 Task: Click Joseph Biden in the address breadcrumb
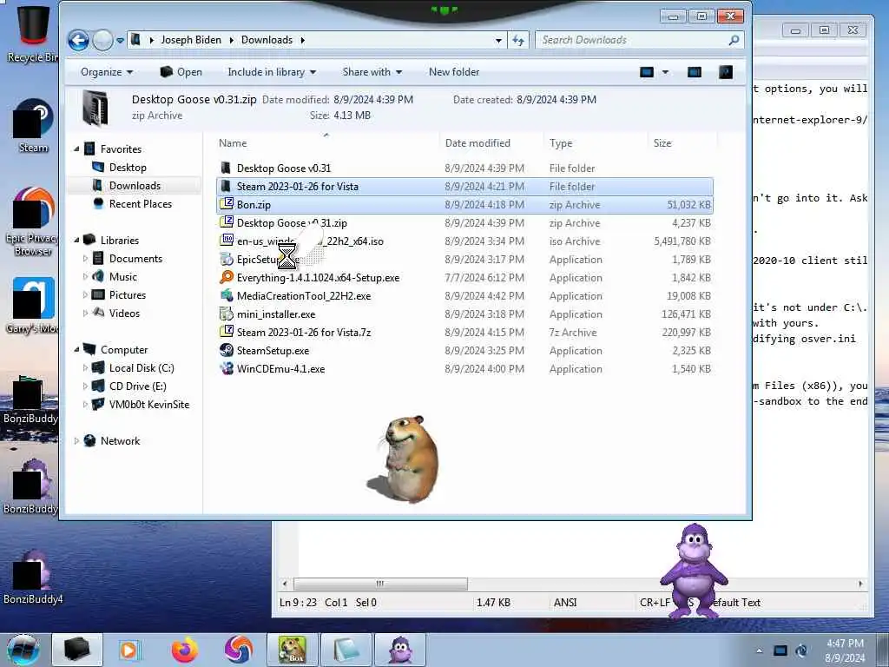tap(191, 40)
